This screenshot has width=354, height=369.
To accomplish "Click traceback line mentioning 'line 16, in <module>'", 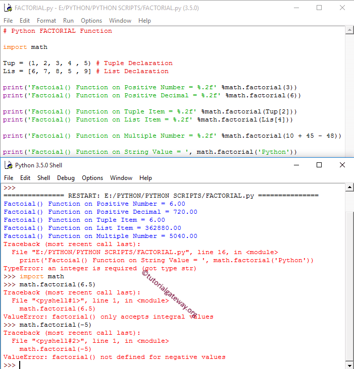I will (145, 252).
